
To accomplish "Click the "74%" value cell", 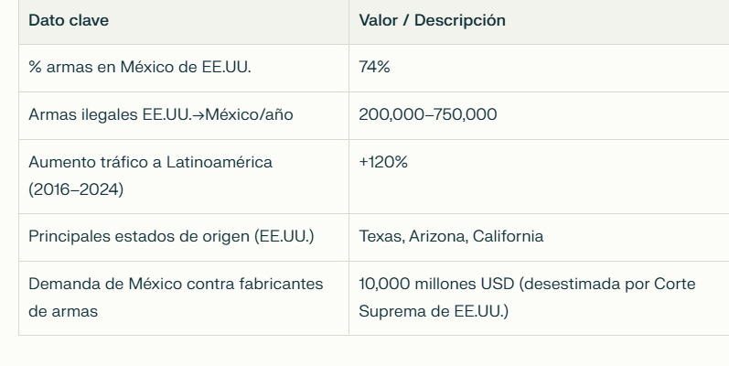I will [x=374, y=69].
